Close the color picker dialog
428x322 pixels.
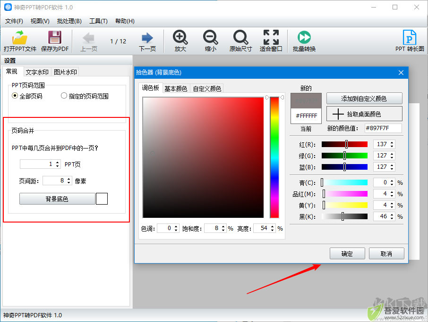(x=401, y=73)
